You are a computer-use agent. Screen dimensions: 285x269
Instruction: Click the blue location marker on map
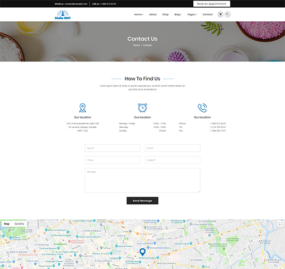pyautogui.click(x=142, y=252)
